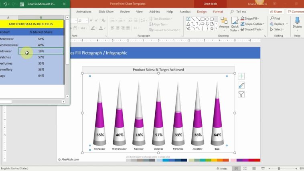Open the Design tab under Chart Tools
Viewport: 304px width, 171px height.
[x=202, y=12]
